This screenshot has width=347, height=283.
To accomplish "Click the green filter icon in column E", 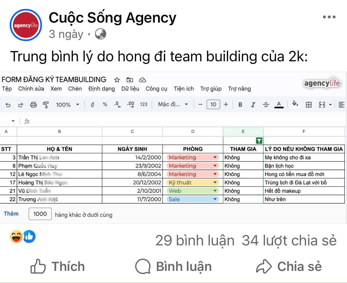I will click(x=259, y=141).
